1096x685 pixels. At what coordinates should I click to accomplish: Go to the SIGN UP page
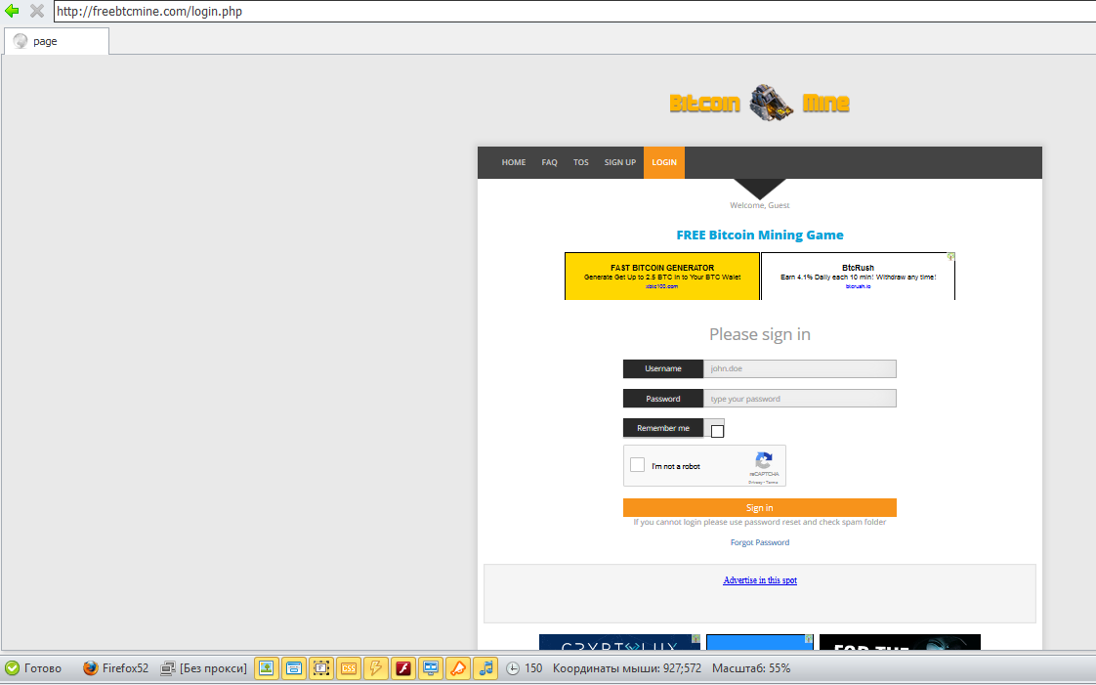pos(620,162)
